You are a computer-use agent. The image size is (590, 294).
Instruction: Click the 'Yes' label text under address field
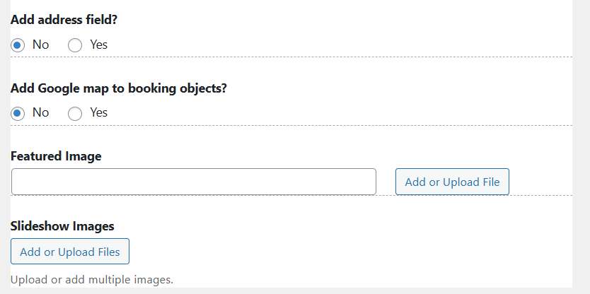coord(99,45)
